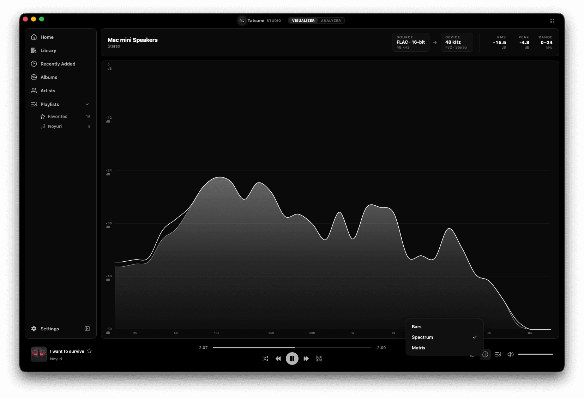The image size is (584, 398).
Task: Enter fullscreen with expand icon
Action: tap(552, 21)
